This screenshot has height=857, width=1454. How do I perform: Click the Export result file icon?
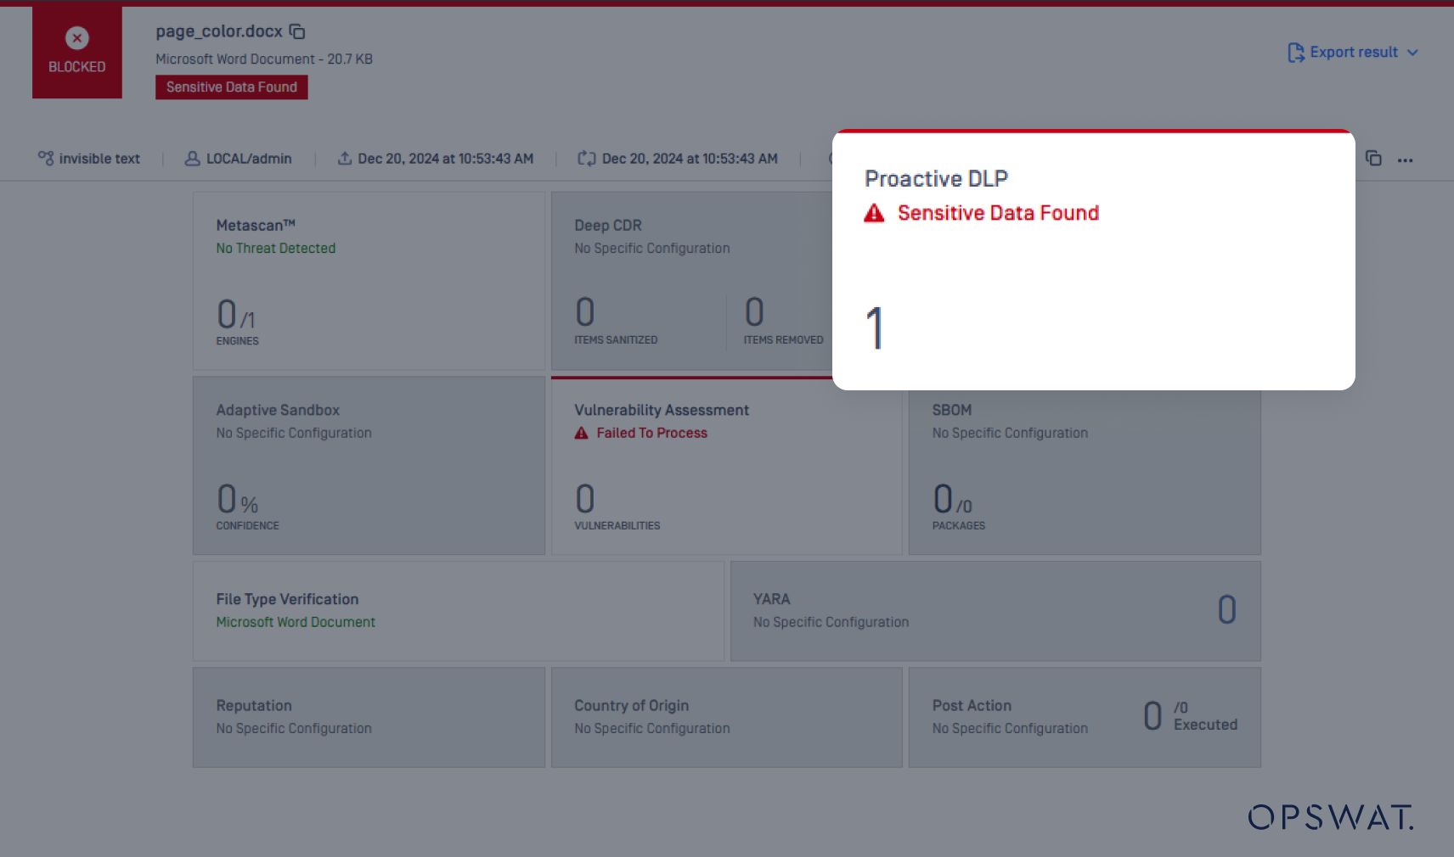pos(1295,53)
